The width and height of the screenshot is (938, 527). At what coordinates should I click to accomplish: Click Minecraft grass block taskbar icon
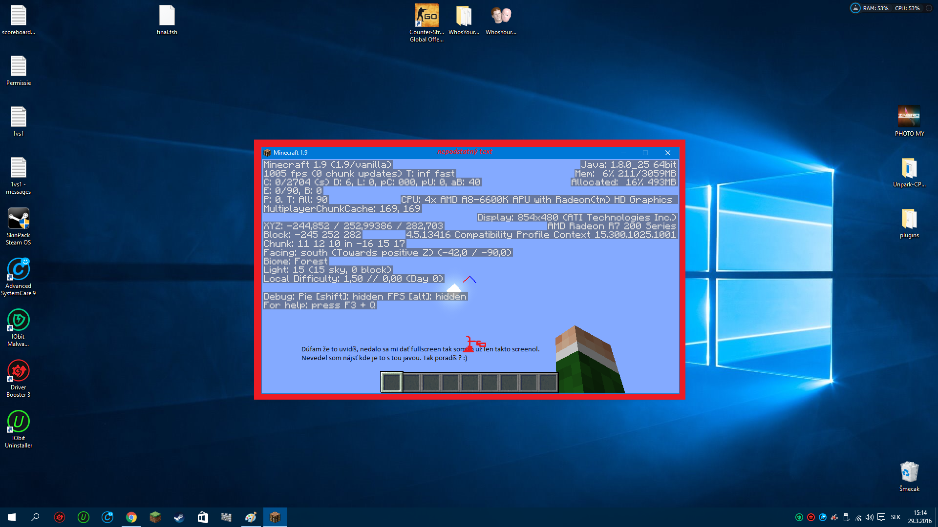[155, 517]
